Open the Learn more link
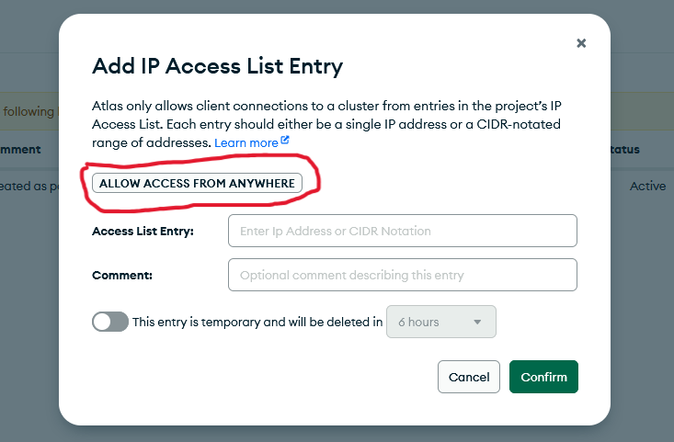This screenshot has height=442, width=674. pyautogui.click(x=246, y=143)
